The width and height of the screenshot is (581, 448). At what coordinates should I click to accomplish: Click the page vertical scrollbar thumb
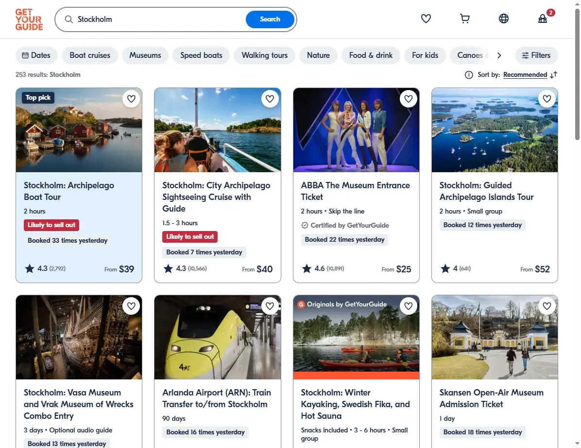(577, 74)
